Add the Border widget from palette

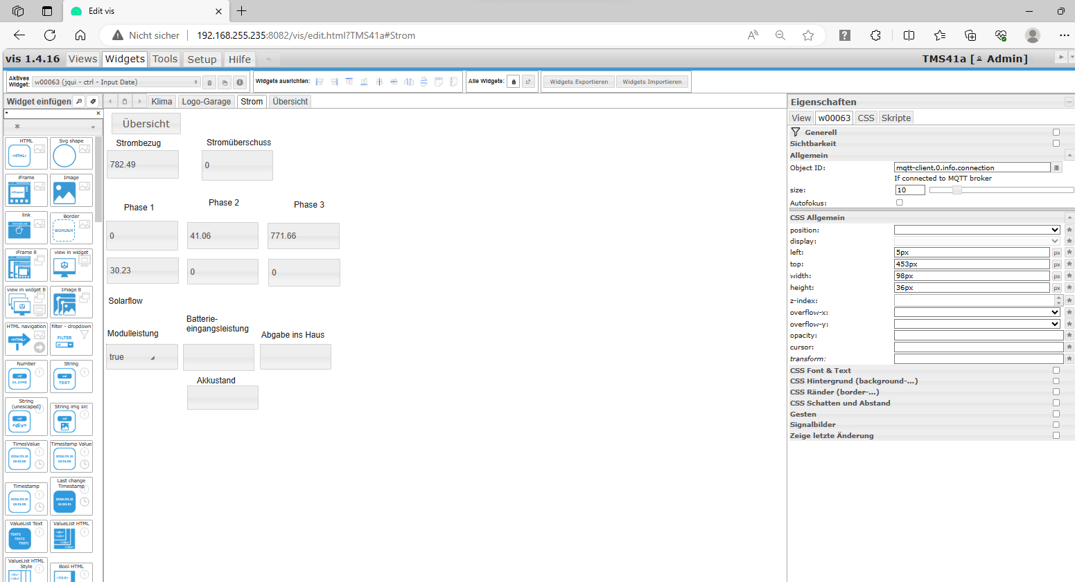71,228
